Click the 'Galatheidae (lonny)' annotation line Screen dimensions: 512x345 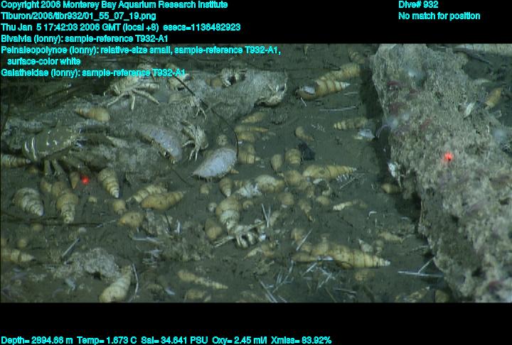(93, 72)
